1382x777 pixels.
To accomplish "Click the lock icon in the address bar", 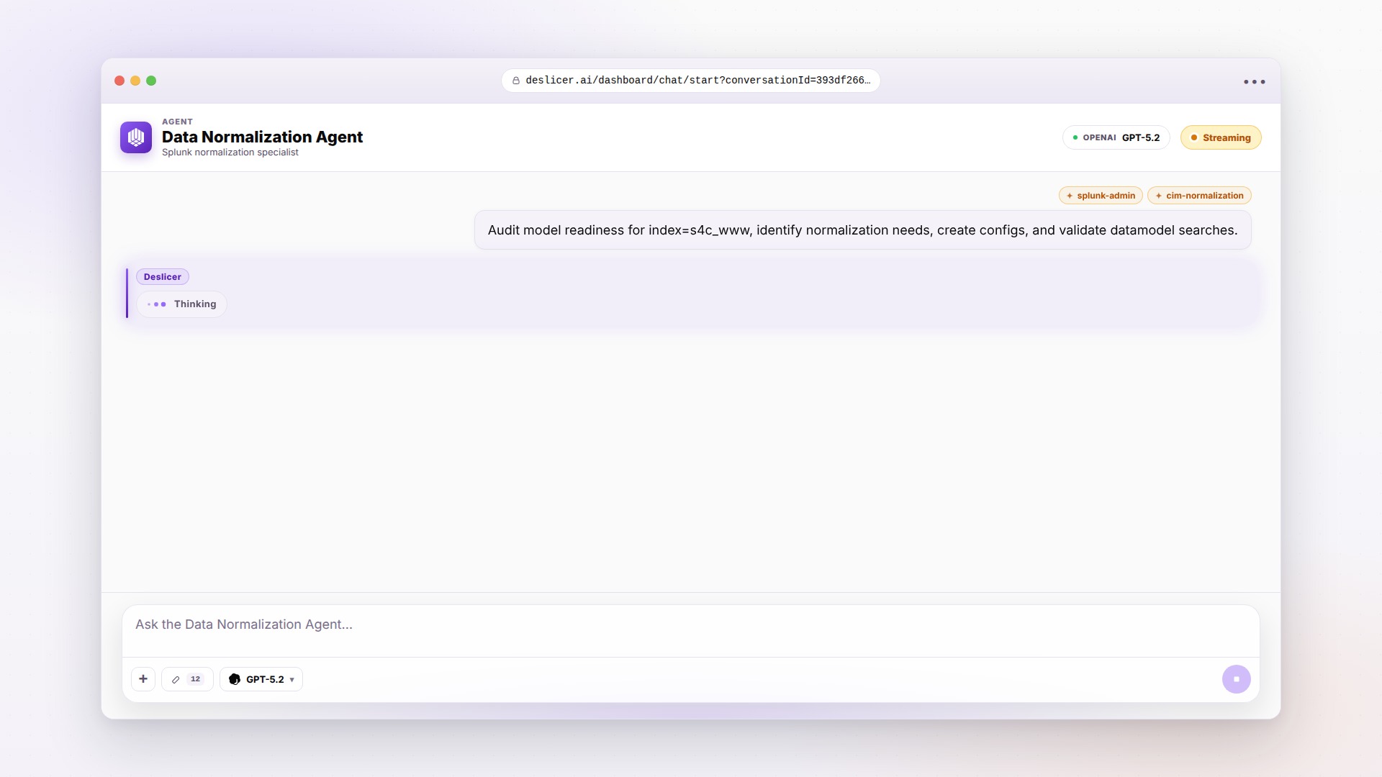I will 516,81.
